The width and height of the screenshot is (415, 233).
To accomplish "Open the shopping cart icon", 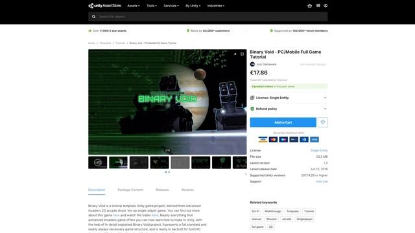I will click(x=309, y=6).
